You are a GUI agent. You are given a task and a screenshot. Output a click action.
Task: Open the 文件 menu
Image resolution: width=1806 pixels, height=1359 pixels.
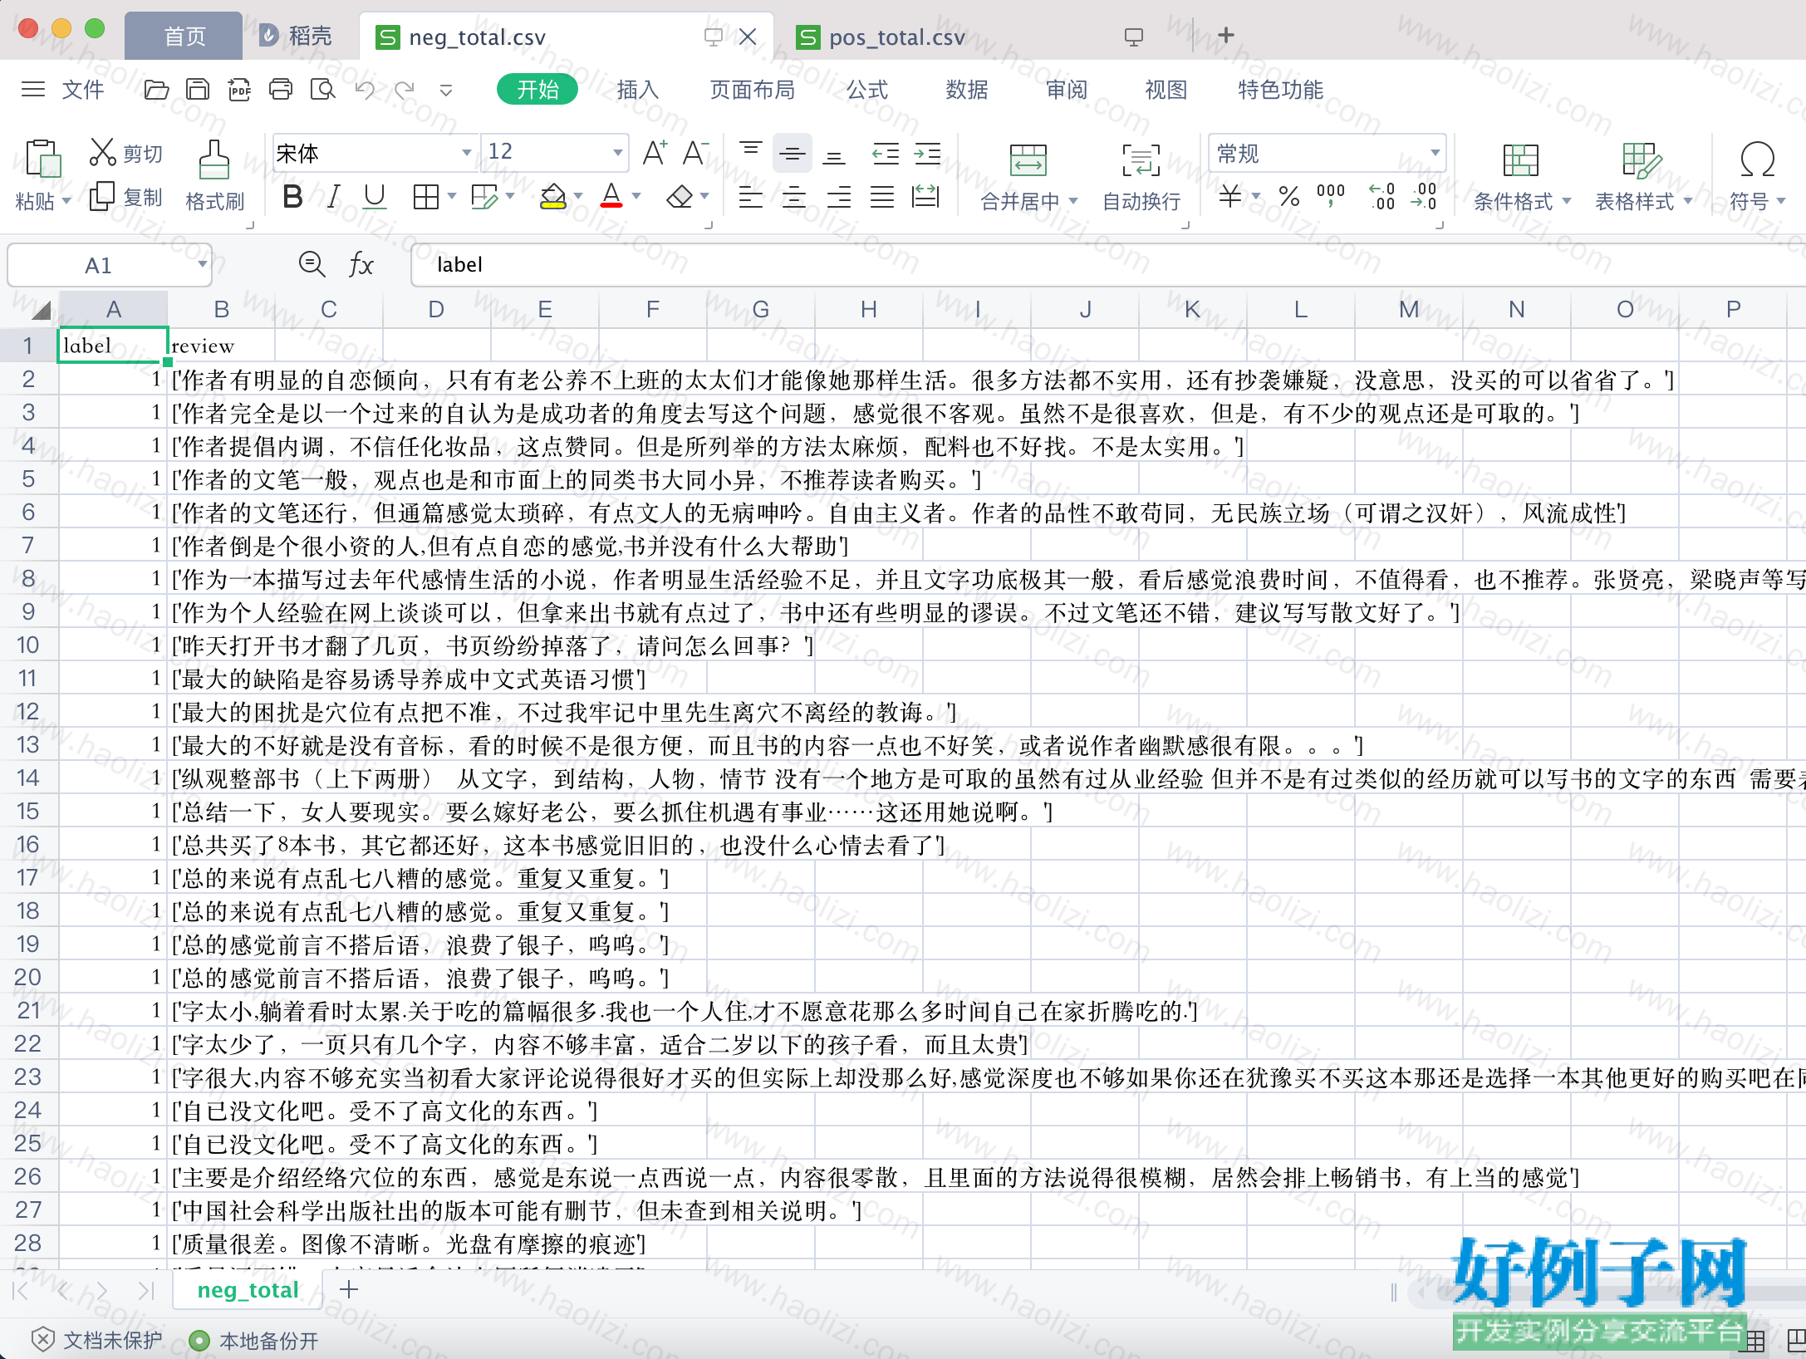[83, 90]
